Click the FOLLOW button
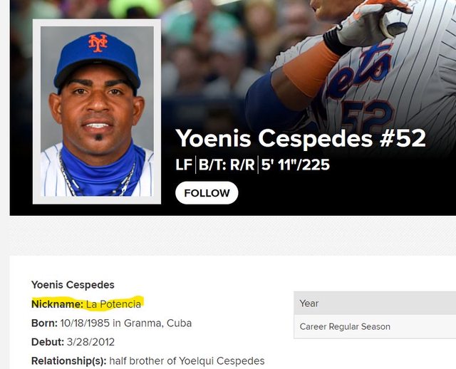Screen dimensions: 456x369 [x=207, y=193]
